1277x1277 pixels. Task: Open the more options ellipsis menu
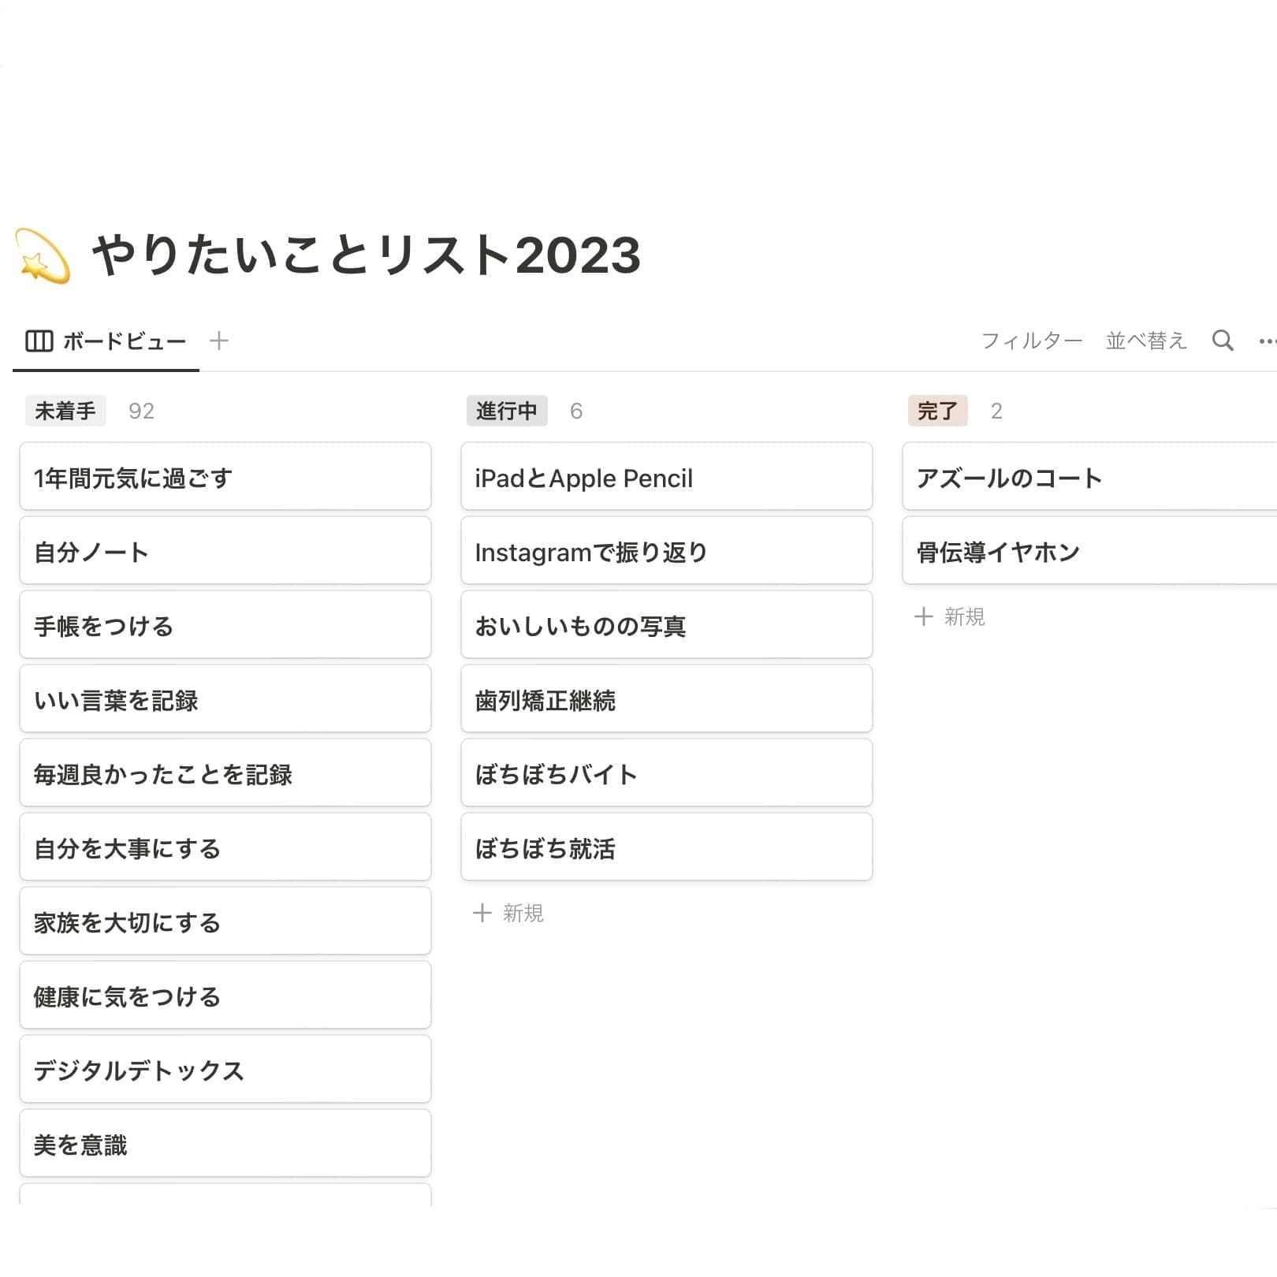coord(1268,340)
